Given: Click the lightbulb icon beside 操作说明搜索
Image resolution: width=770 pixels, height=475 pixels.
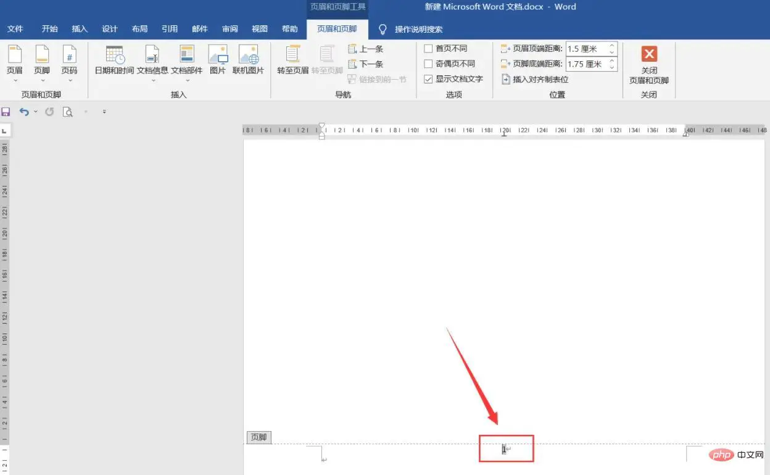Looking at the screenshot, I should tap(383, 29).
